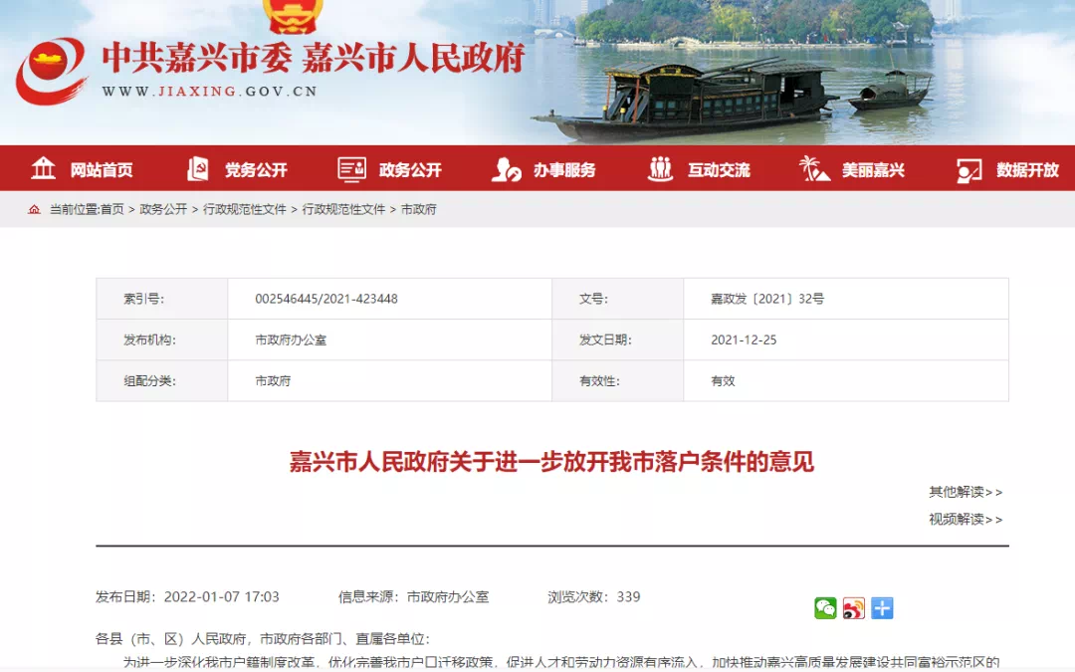Click the breadcrumb home house icon
1075x672 pixels.
coord(34,209)
